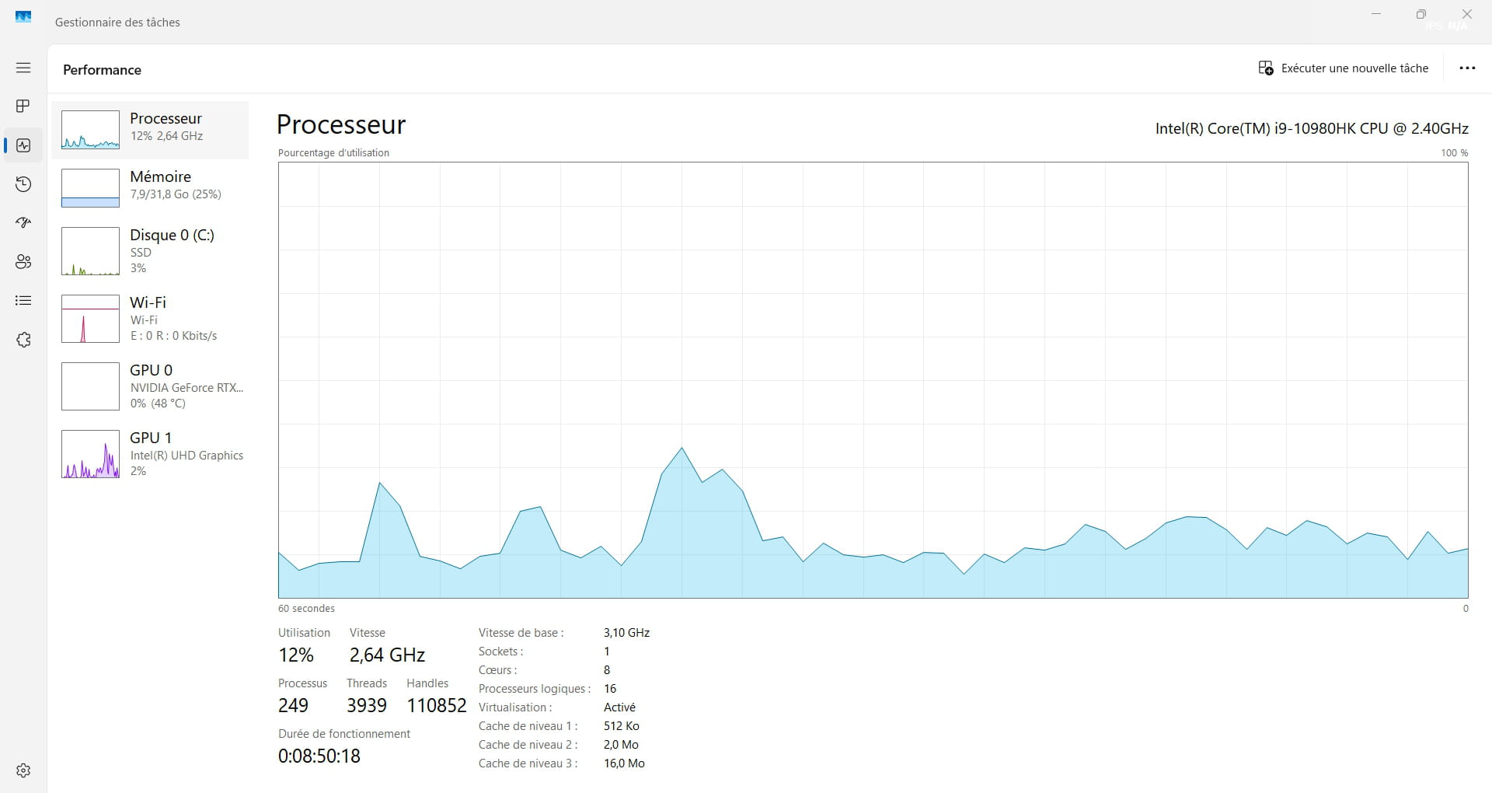Click the Cache de niveau 2 2,0 Mo value
The width and height of the screenshot is (1492, 793).
621,745
